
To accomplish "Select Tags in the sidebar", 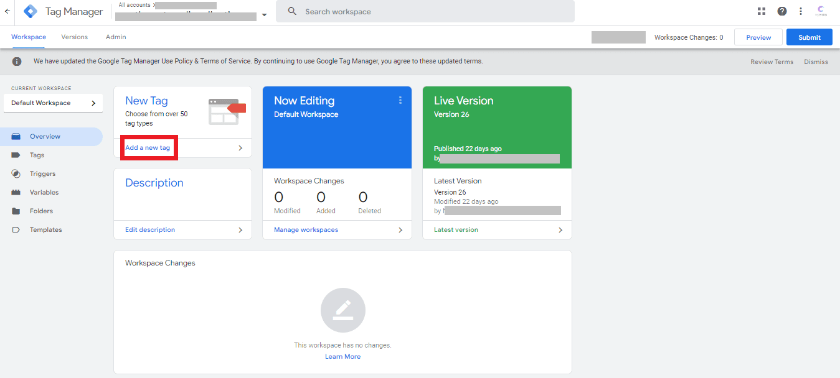I will click(x=51, y=155).
